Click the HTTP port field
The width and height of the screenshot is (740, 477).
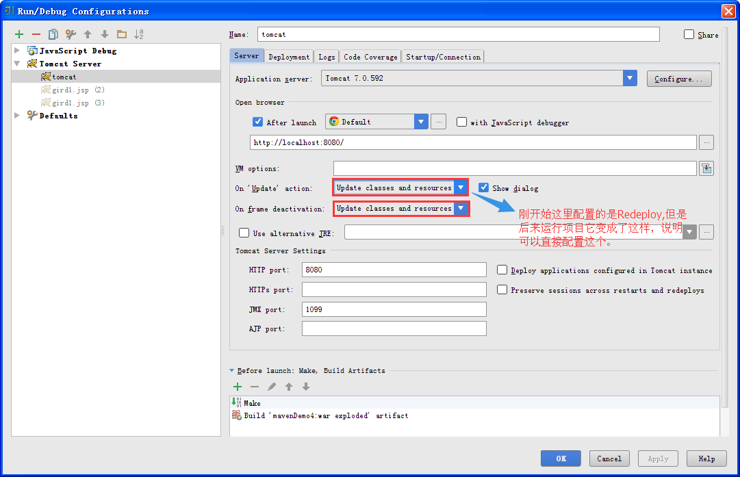[394, 270]
